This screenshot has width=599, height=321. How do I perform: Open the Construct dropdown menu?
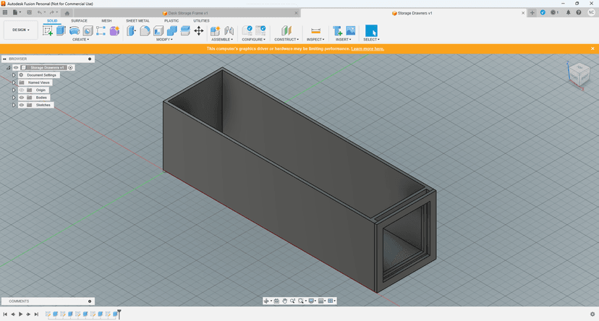[286, 39]
